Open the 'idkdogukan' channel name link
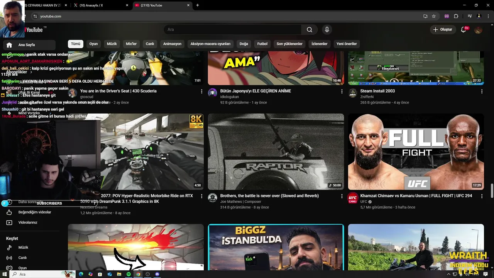494x278 pixels. (x=230, y=97)
